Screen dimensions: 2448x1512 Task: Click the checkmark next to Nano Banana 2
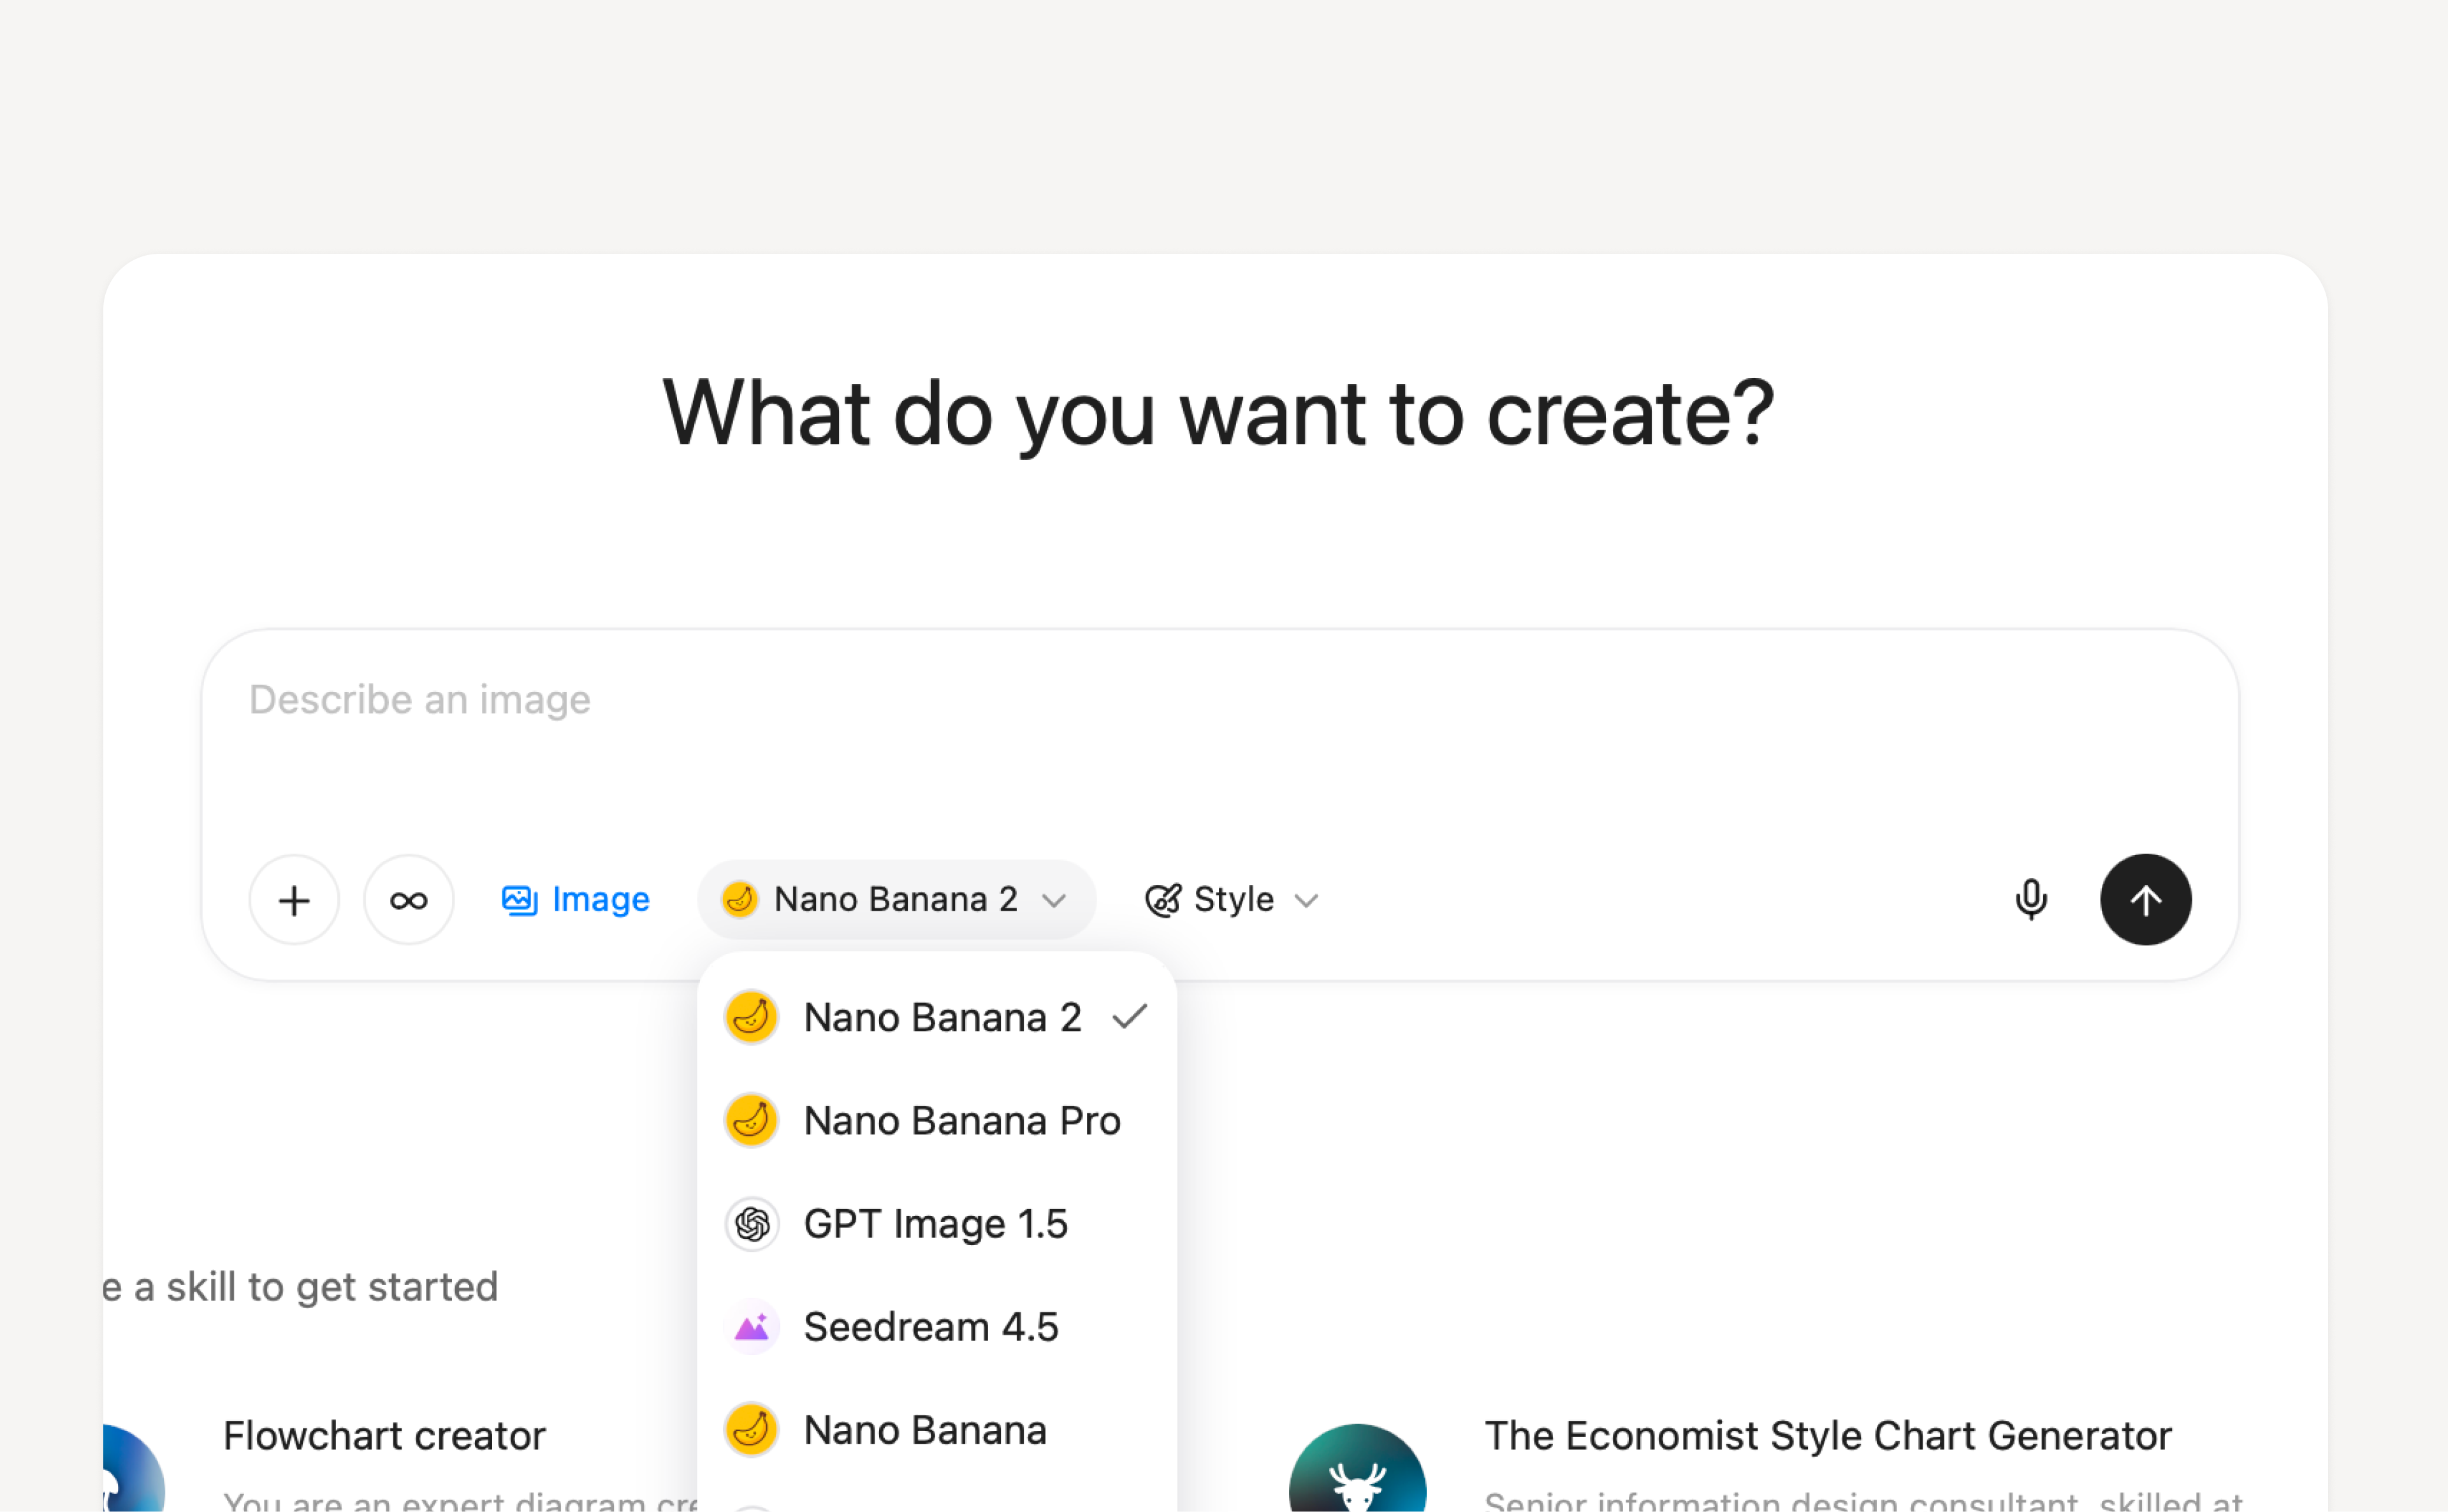point(1130,1017)
